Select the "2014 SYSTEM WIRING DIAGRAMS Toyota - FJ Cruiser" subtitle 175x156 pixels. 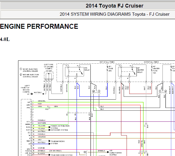point(115,14)
